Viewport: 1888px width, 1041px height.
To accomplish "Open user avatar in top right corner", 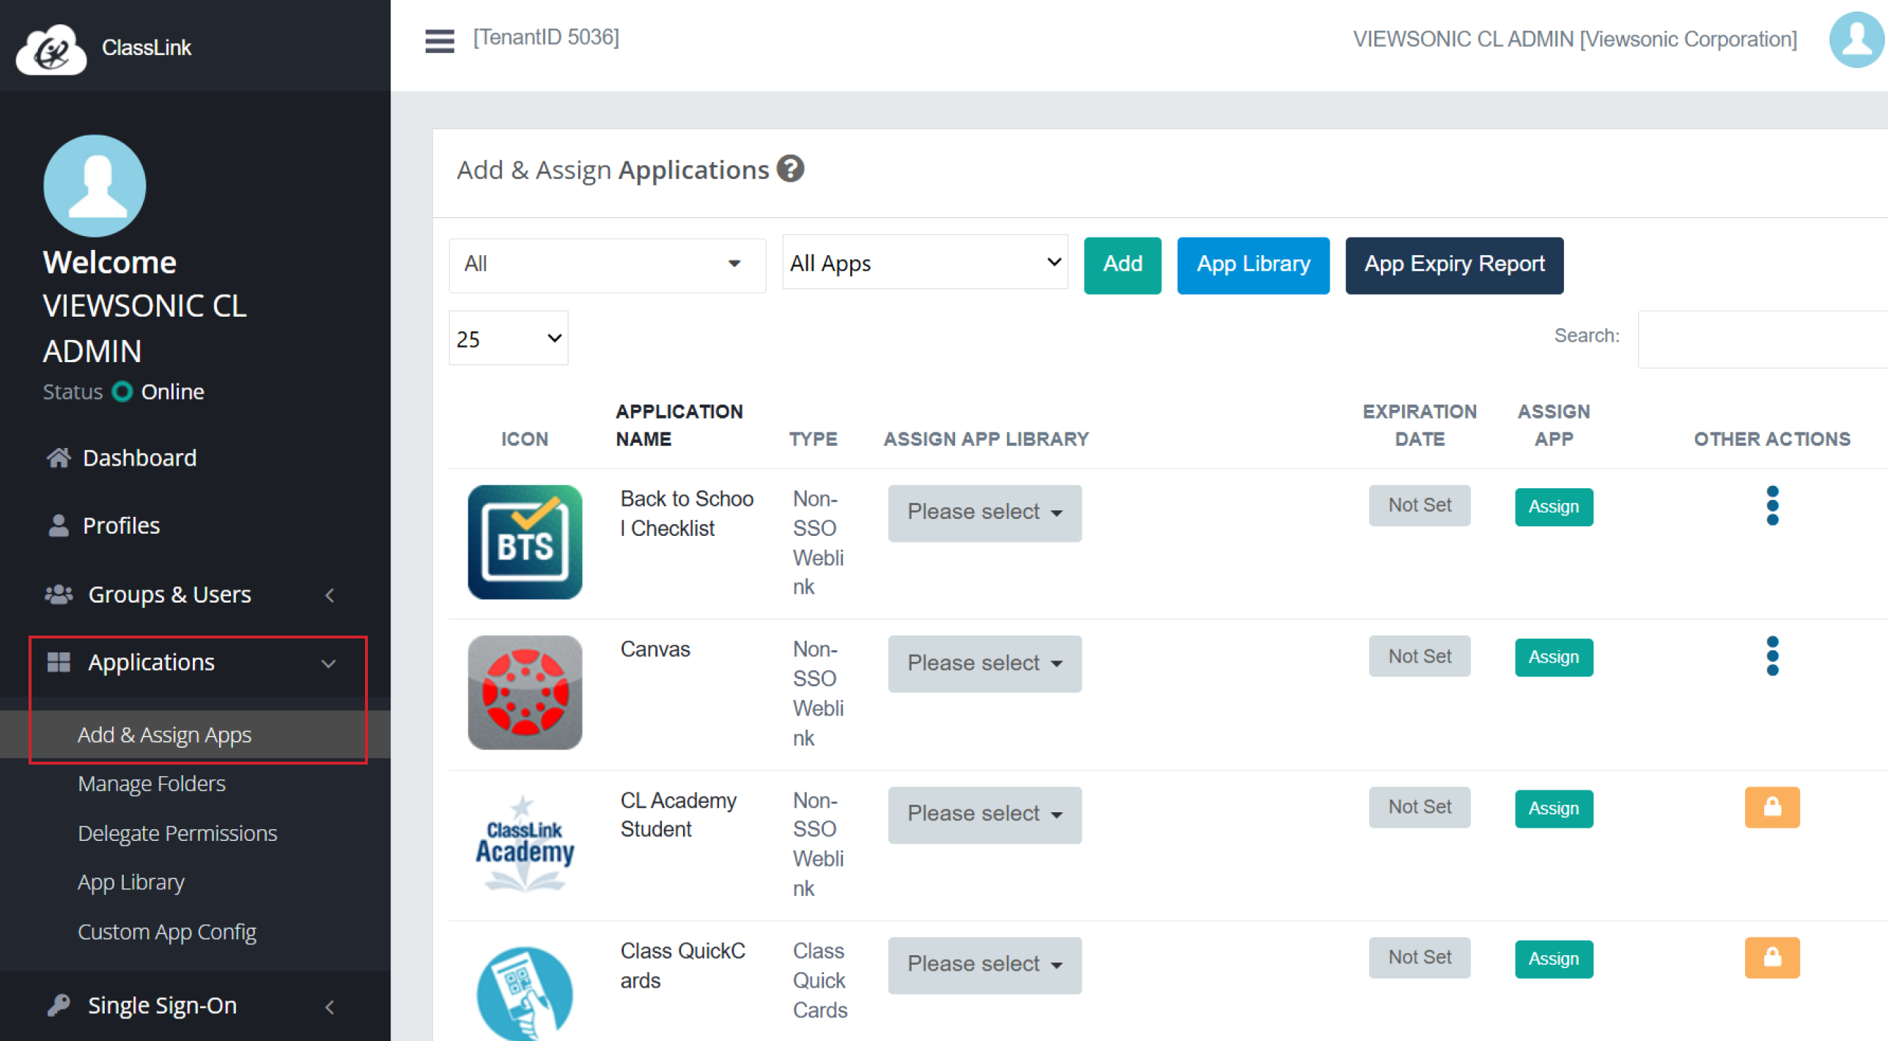I will click(x=1856, y=40).
